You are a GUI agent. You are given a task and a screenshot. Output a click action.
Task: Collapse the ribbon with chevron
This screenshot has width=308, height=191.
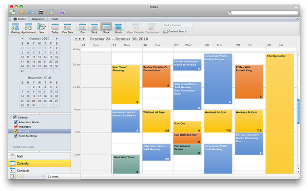click(297, 19)
